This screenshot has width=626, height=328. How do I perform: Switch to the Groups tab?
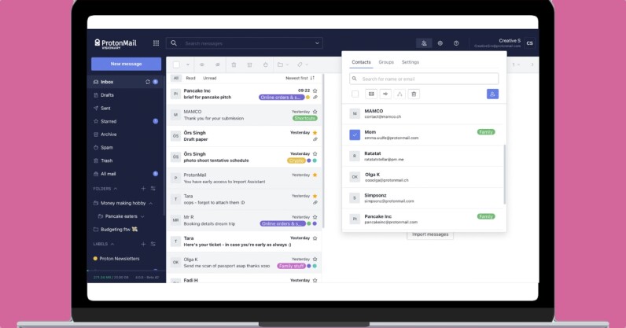tap(386, 61)
